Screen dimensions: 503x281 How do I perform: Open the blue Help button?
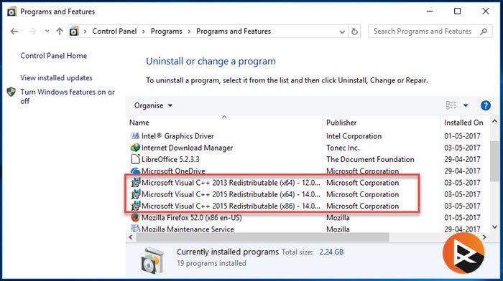(485, 105)
